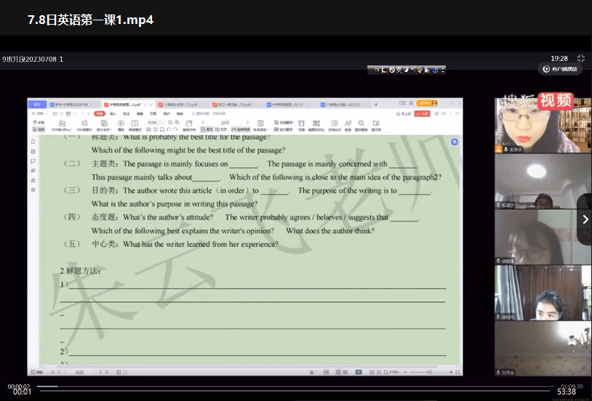Switch to the 初口1 7.4.pdf tab
Image resolution: width=592 pixels, height=401 pixels.
coord(234,105)
